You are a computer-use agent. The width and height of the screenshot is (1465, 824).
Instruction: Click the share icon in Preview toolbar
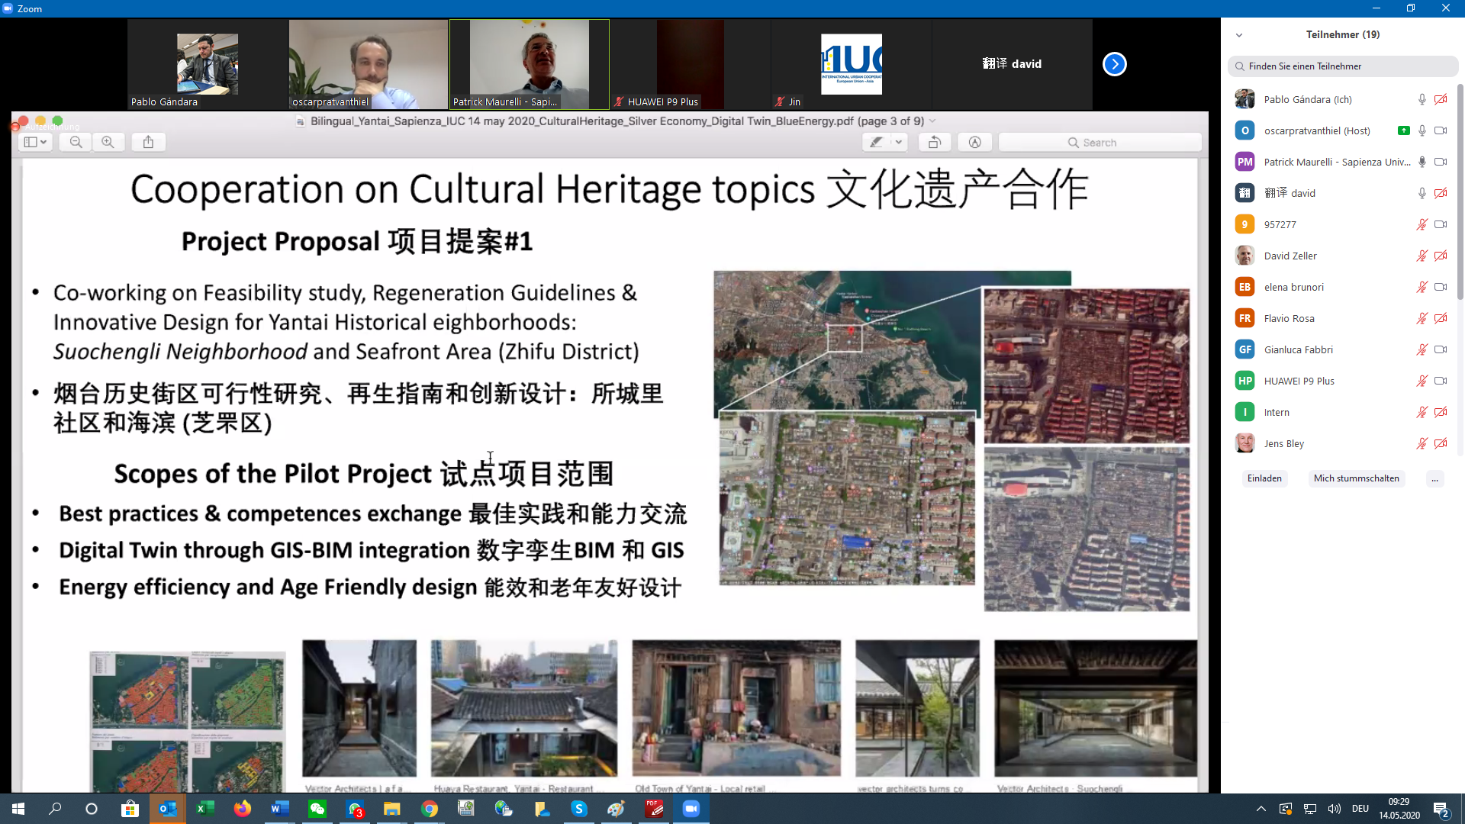tap(148, 142)
